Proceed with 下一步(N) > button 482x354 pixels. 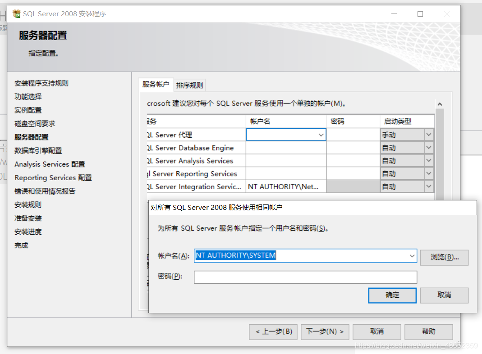(325, 331)
